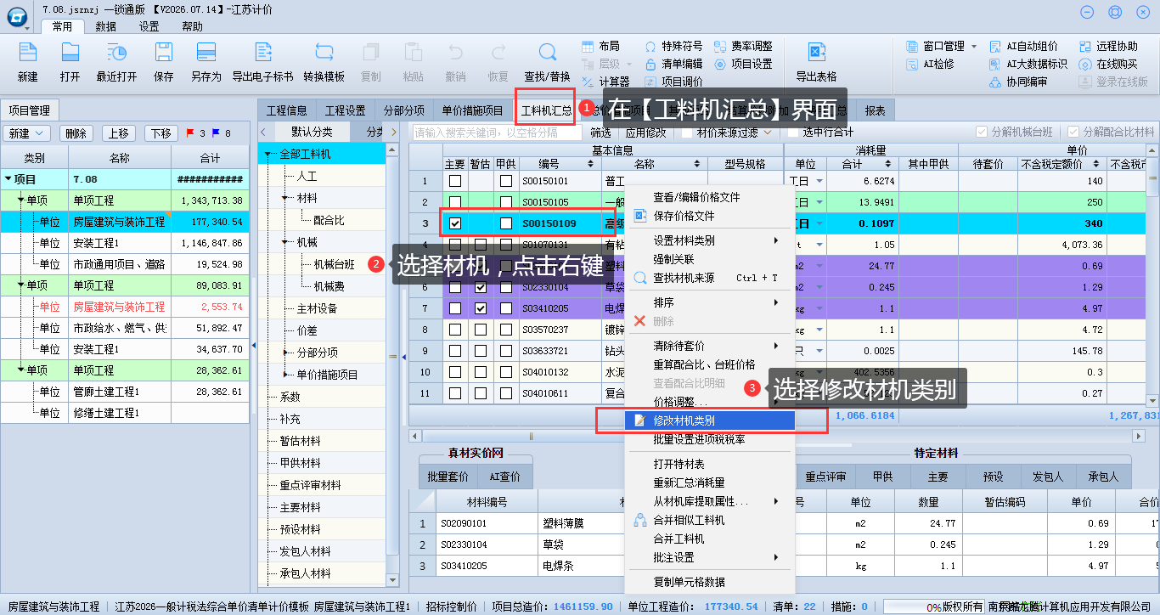This screenshot has width=1160, height=615.
Task: Choose 复制单元格数据 menu item
Action: click(710, 583)
